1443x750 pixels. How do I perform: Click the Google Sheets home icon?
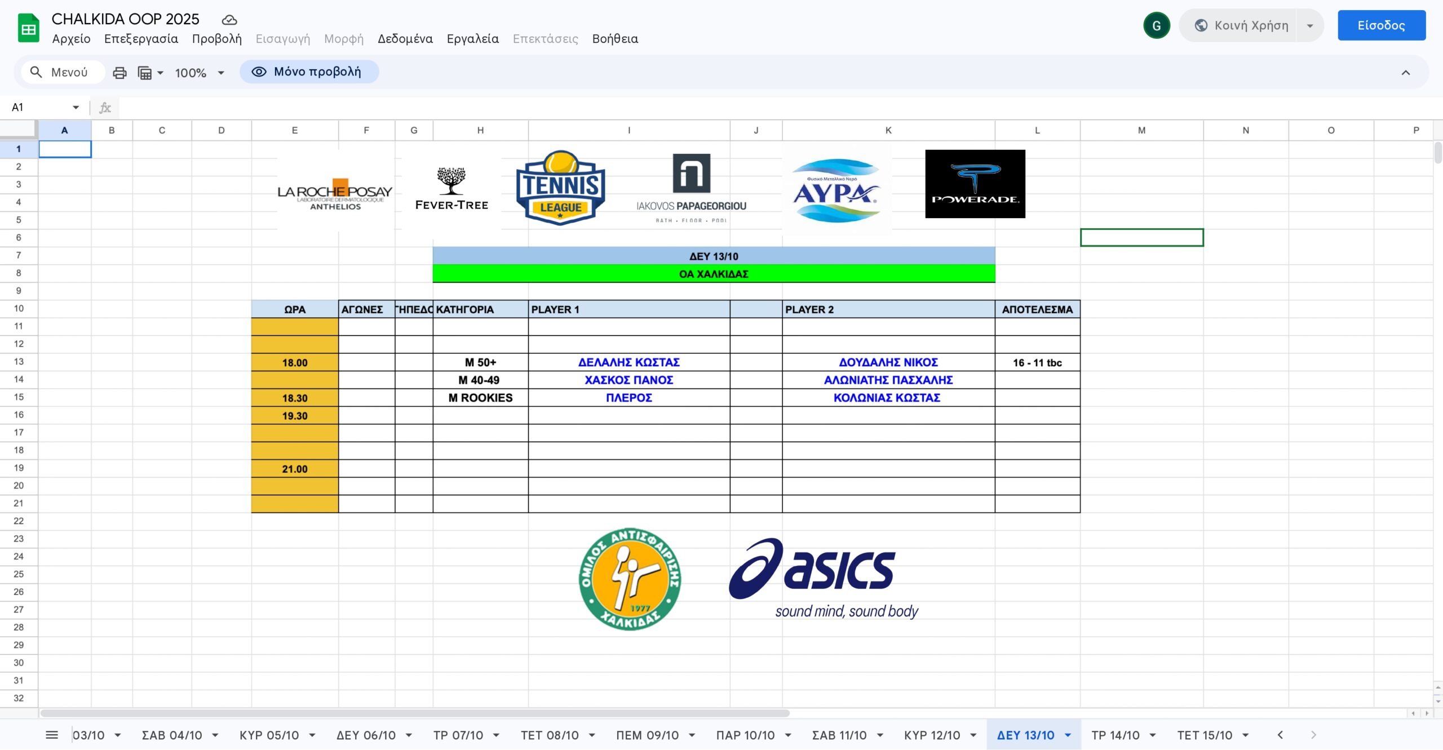click(28, 28)
